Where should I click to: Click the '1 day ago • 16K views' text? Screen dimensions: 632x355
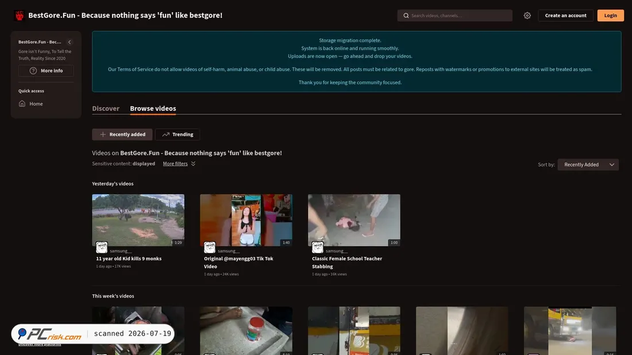tap(329, 274)
